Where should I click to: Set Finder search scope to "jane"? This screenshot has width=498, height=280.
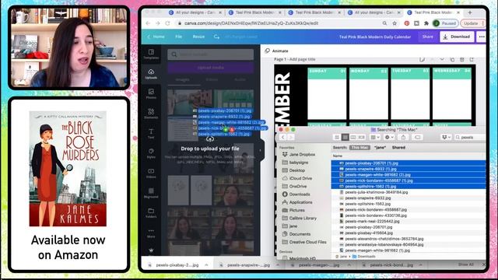(380, 148)
